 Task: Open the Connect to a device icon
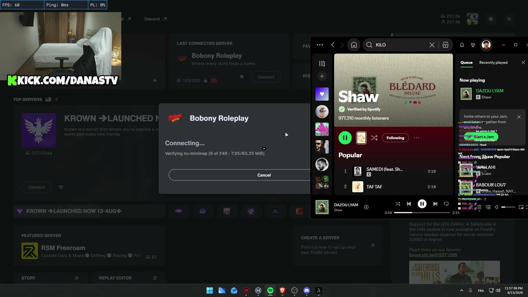[488, 207]
